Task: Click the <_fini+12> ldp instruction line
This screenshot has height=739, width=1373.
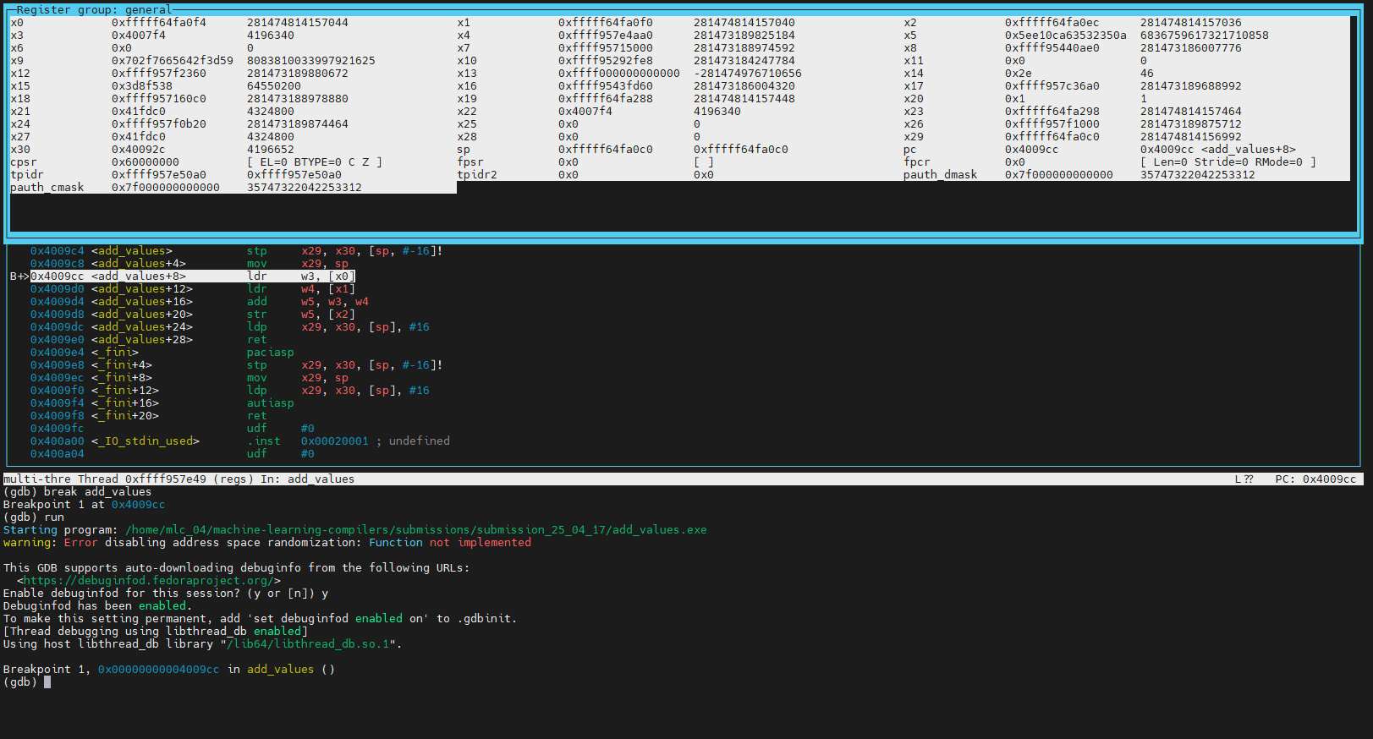Action: click(x=230, y=391)
